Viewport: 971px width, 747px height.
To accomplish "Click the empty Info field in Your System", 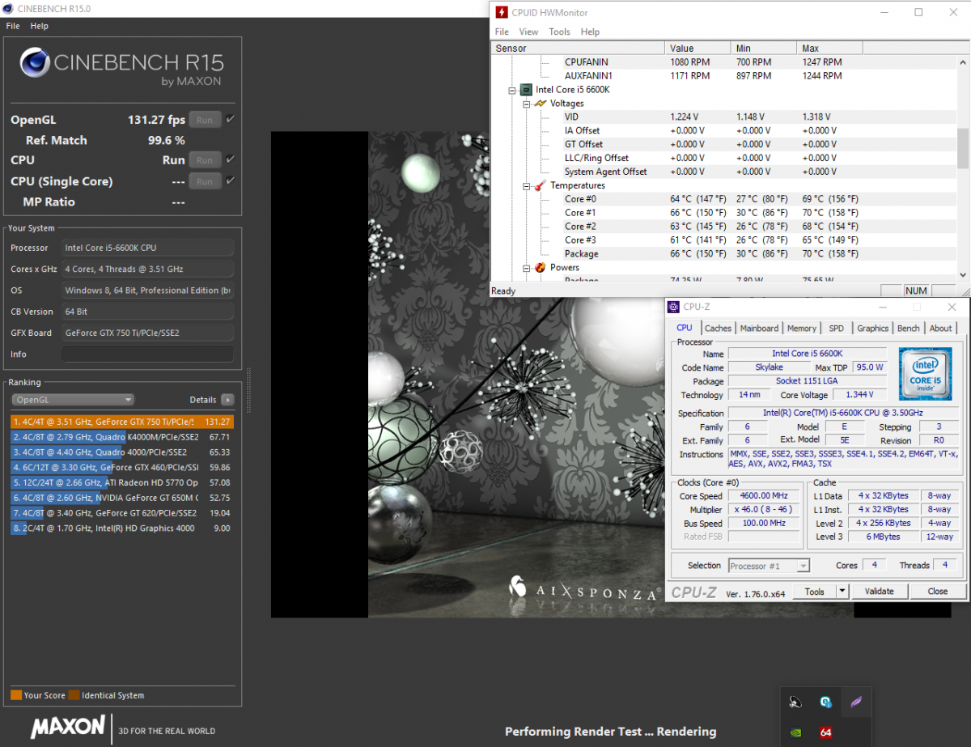I will 147,354.
